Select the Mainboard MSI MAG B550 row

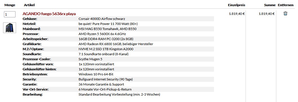pos(118,29)
